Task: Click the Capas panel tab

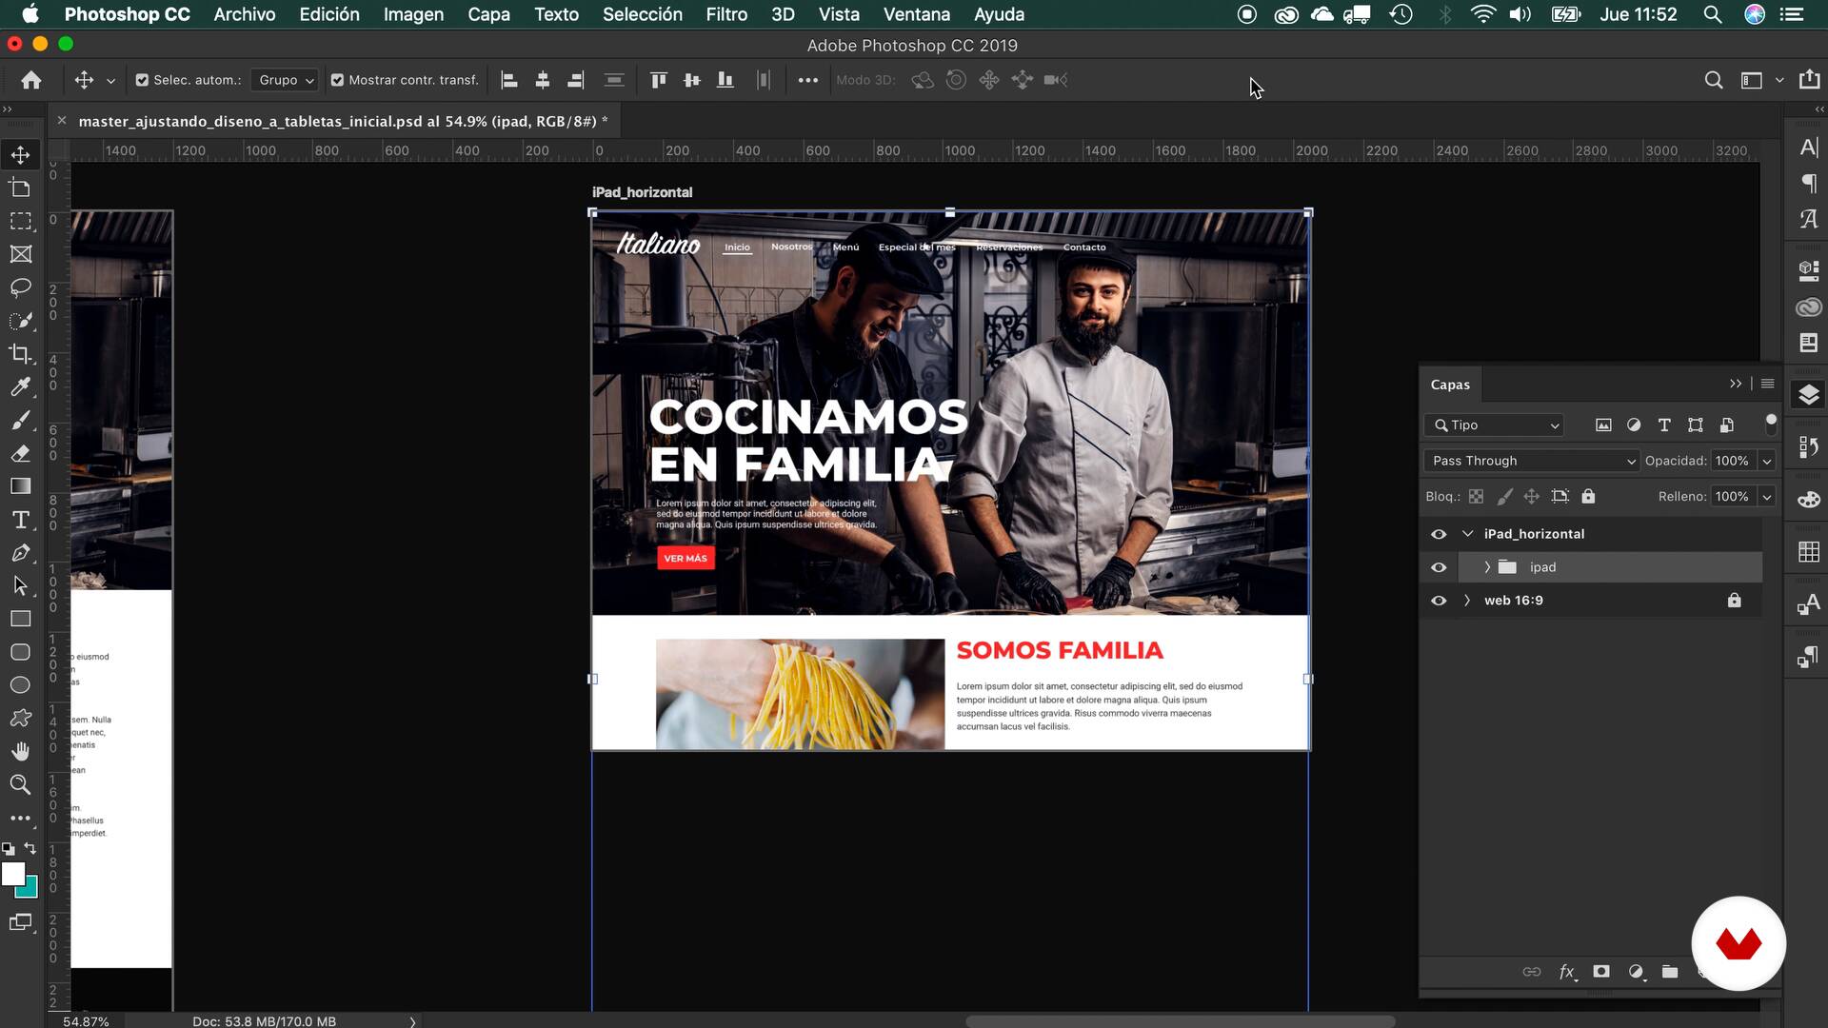Action: (1449, 385)
